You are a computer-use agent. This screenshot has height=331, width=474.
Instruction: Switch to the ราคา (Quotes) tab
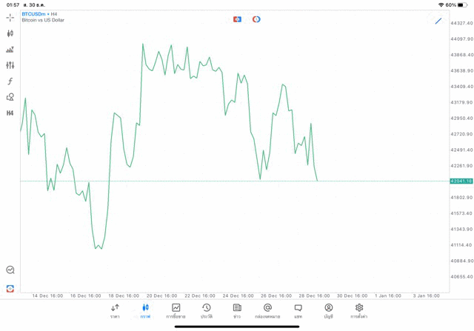click(115, 311)
